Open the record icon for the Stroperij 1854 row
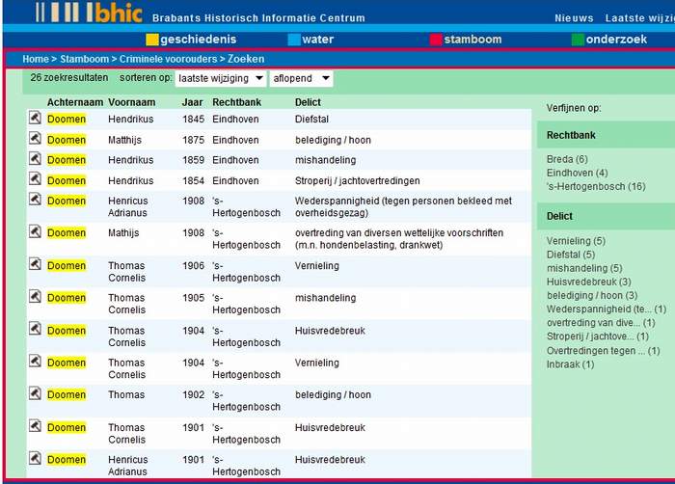 pos(34,179)
